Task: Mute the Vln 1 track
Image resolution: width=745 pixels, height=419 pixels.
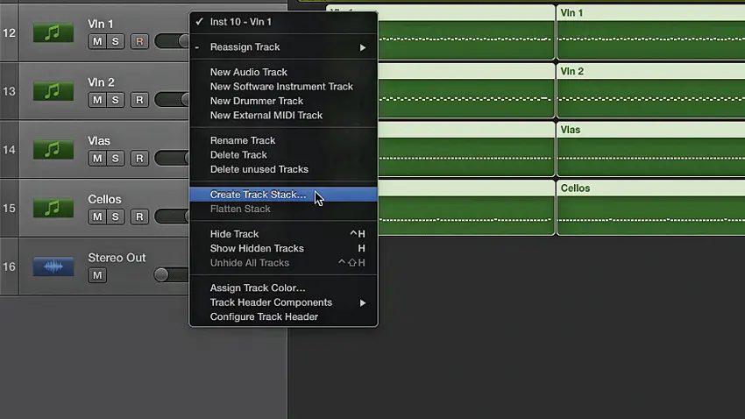Action: [x=96, y=41]
